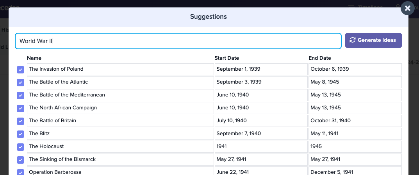Uncheck The Blitz checkbox
Screen dimensions: 419x175
[21, 134]
